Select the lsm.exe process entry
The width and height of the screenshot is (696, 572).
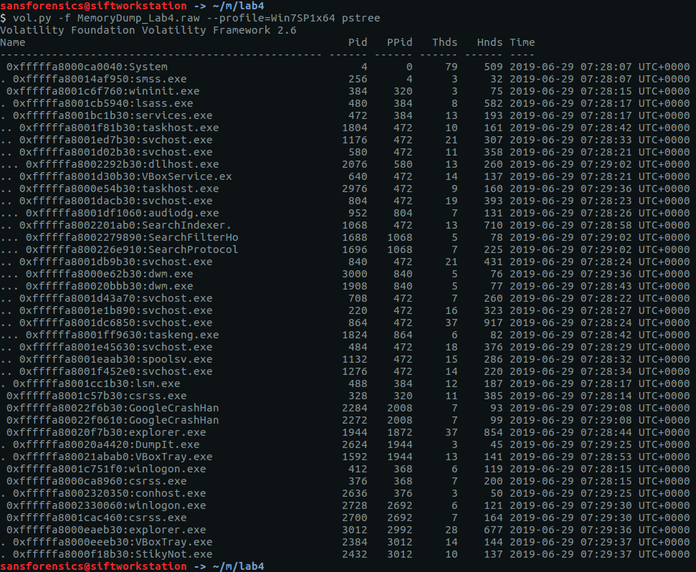click(x=96, y=384)
